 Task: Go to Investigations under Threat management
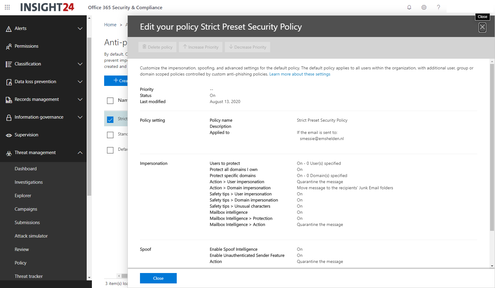click(x=29, y=182)
